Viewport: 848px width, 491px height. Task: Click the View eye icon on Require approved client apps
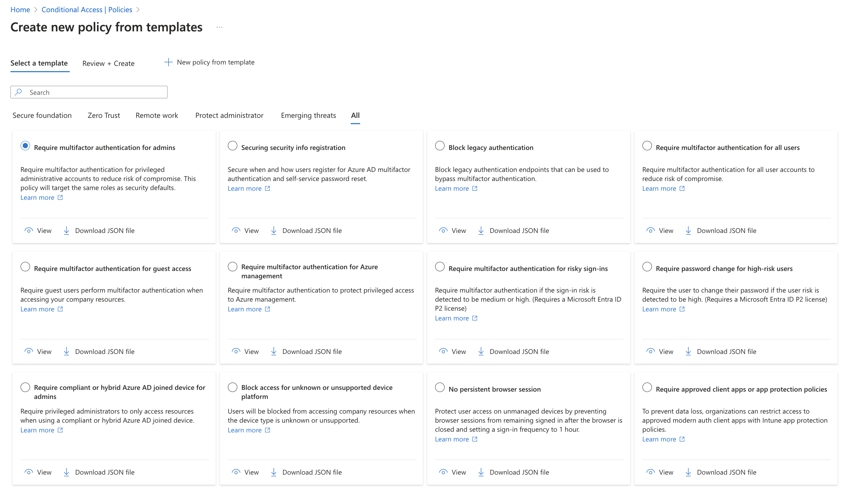[651, 472]
